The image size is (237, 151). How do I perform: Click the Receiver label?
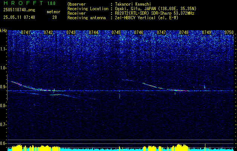76,13
